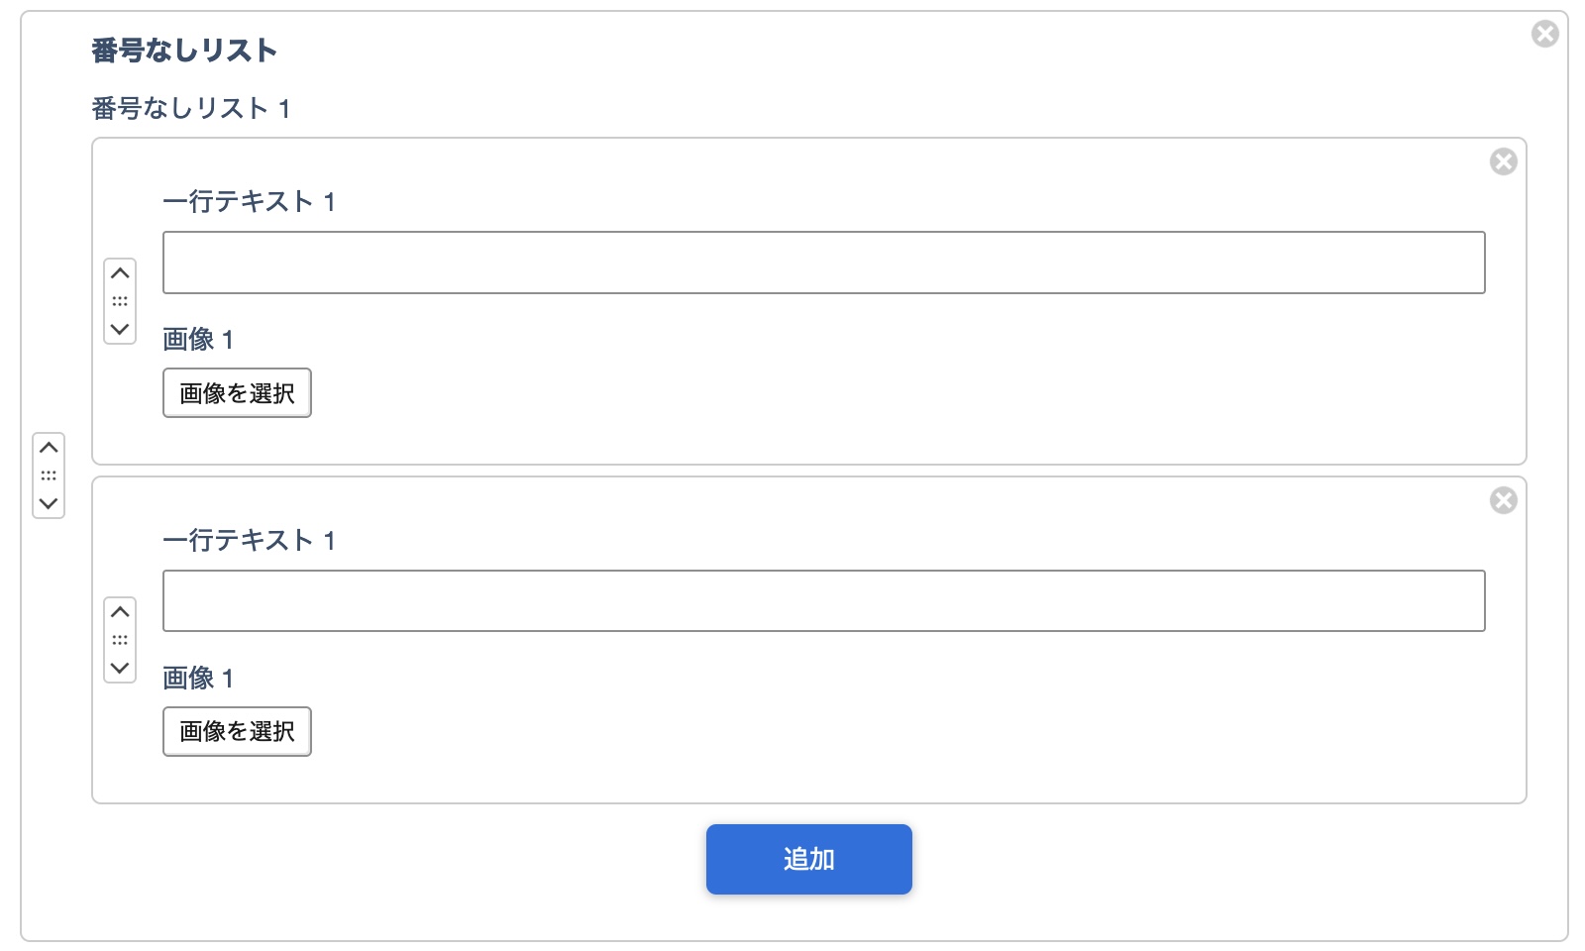
Task: Delete the second list item
Action: click(x=1503, y=500)
